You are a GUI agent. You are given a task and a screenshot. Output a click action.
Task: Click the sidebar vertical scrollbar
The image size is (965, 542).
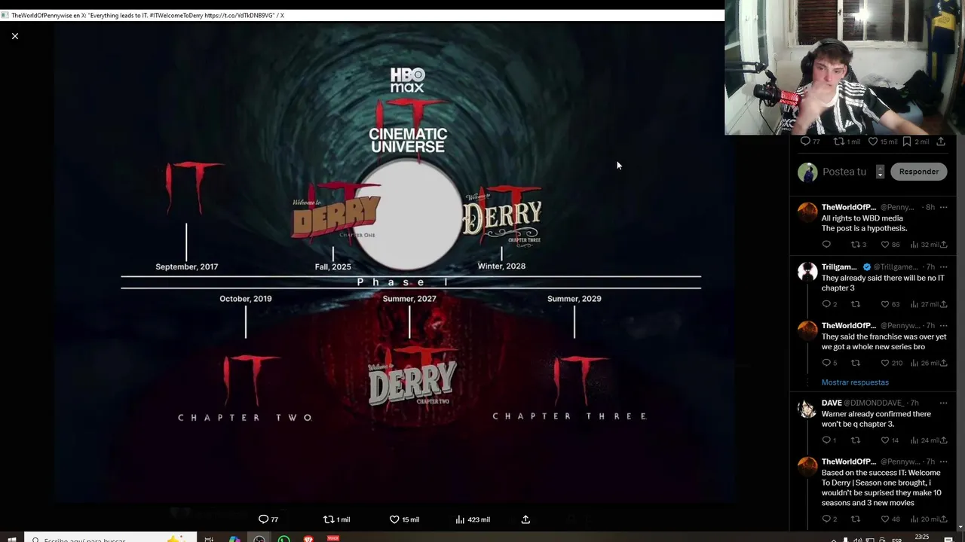coord(959,331)
